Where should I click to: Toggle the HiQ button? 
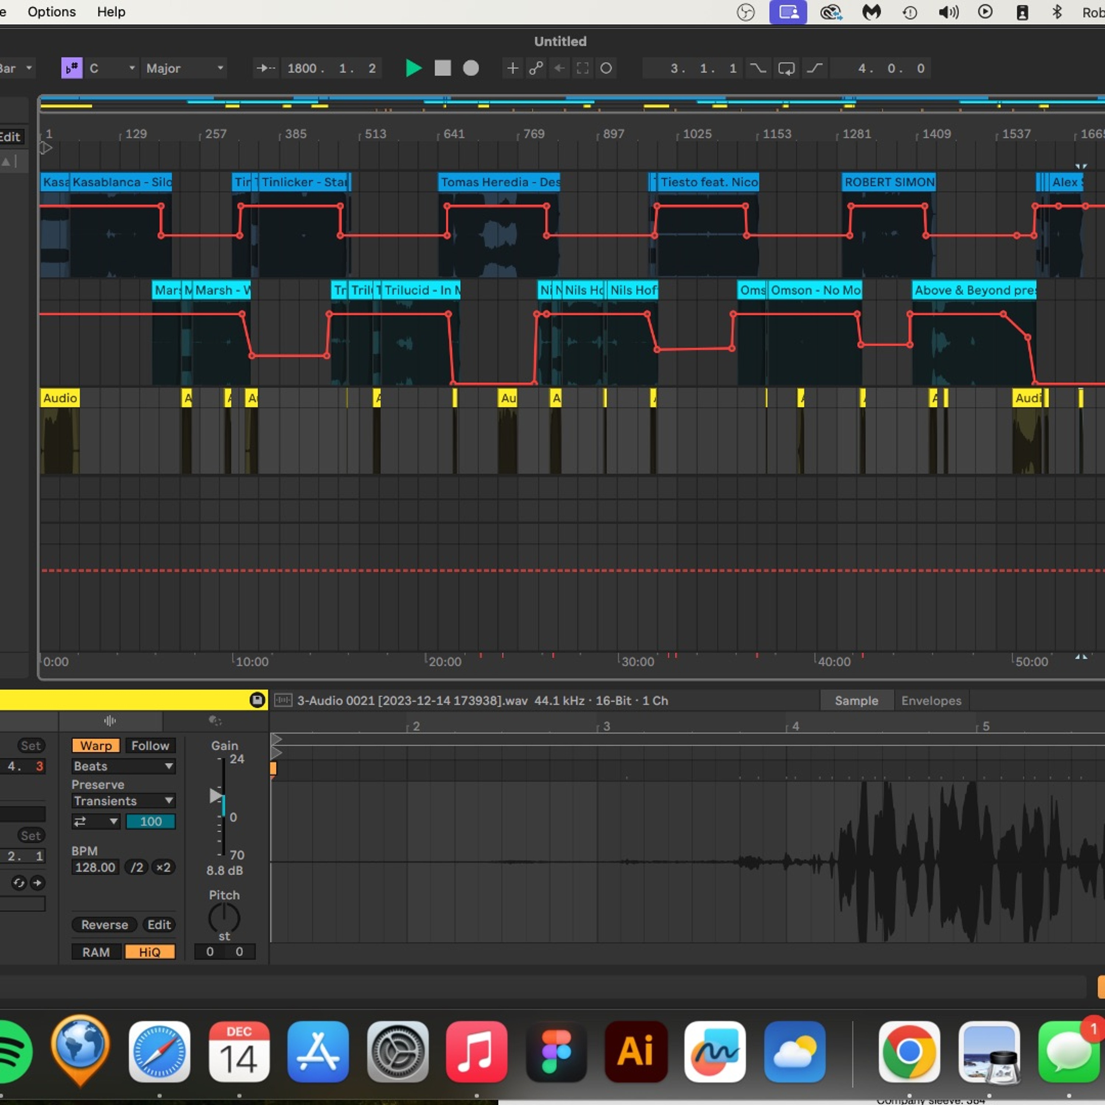(150, 952)
